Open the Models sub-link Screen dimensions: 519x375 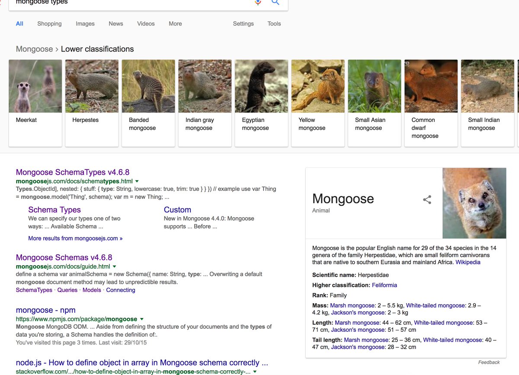coord(92,290)
